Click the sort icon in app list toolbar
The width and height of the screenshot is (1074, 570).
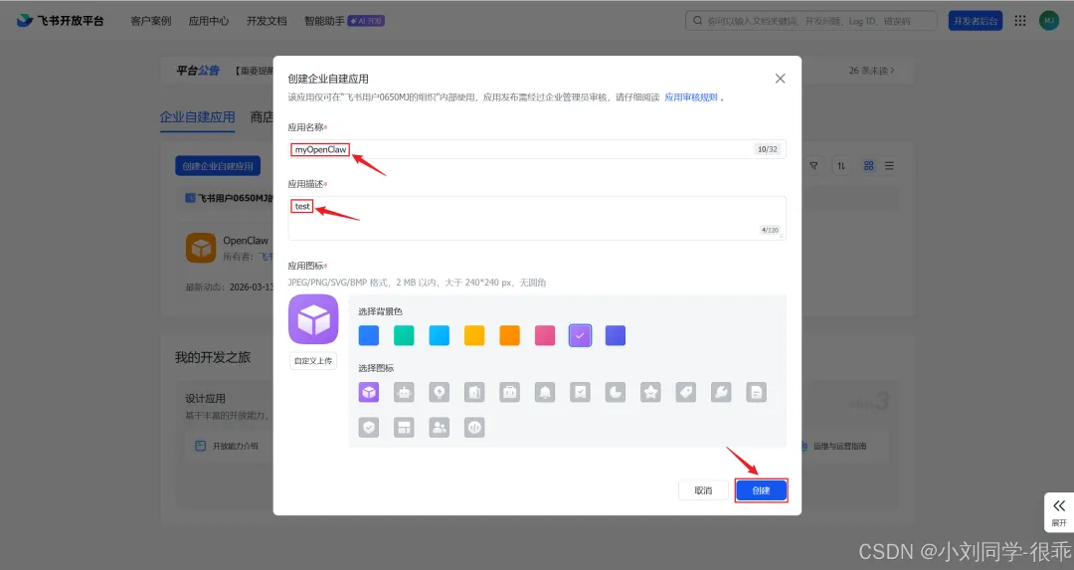click(841, 166)
